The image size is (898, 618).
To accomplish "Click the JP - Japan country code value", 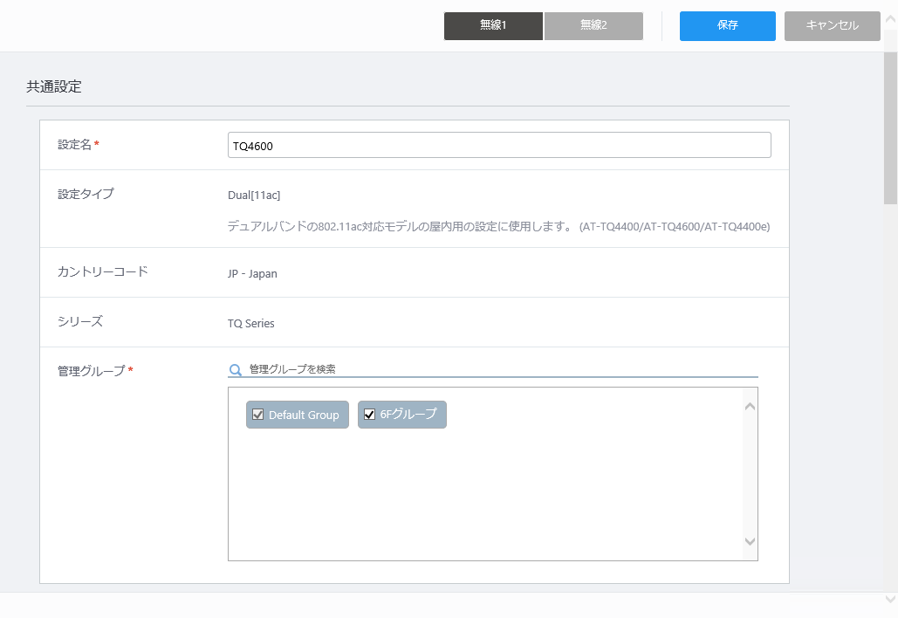I will tap(252, 274).
